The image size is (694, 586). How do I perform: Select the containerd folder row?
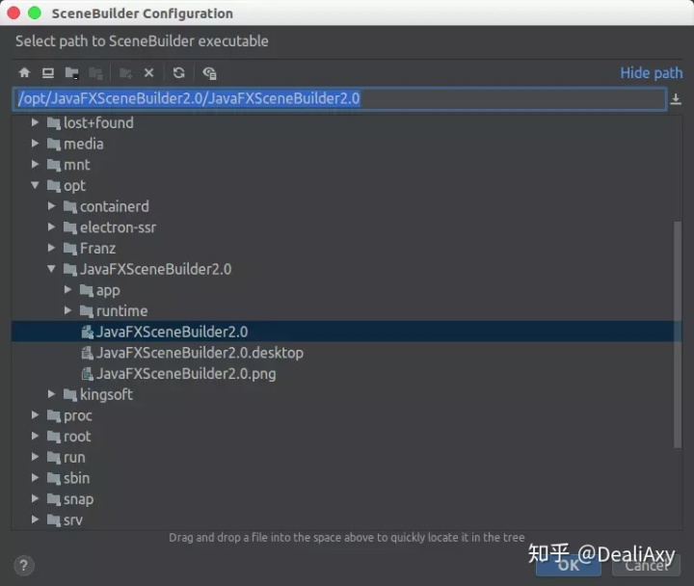[346, 206]
